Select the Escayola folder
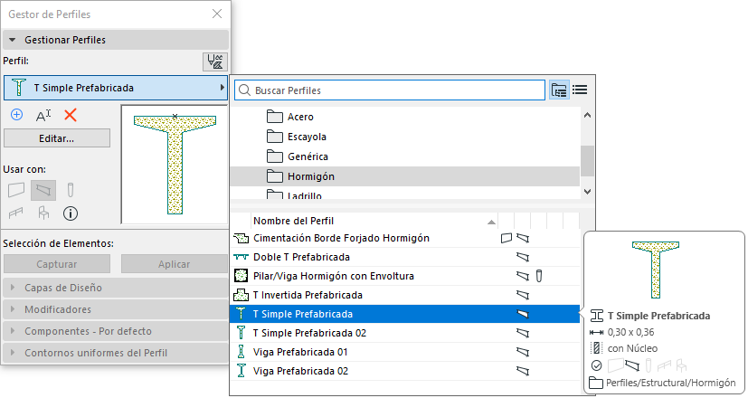 tap(404, 137)
